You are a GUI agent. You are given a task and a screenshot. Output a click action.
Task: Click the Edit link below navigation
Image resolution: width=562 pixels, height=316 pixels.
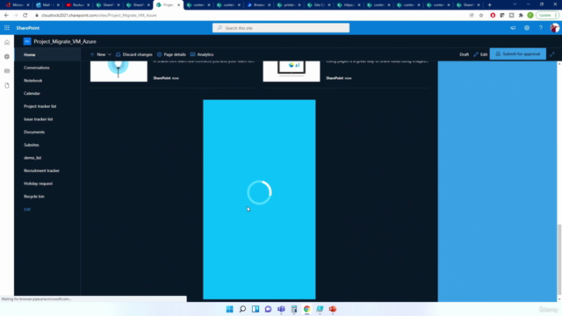tap(27, 210)
